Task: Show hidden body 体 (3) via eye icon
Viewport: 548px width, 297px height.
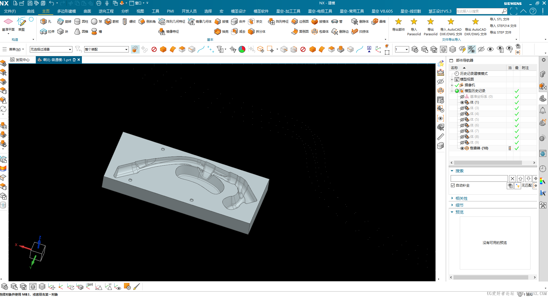Action: [x=462, y=108]
